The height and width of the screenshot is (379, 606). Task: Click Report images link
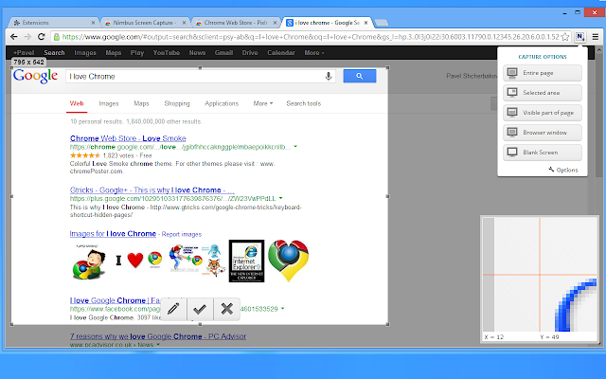click(x=181, y=234)
